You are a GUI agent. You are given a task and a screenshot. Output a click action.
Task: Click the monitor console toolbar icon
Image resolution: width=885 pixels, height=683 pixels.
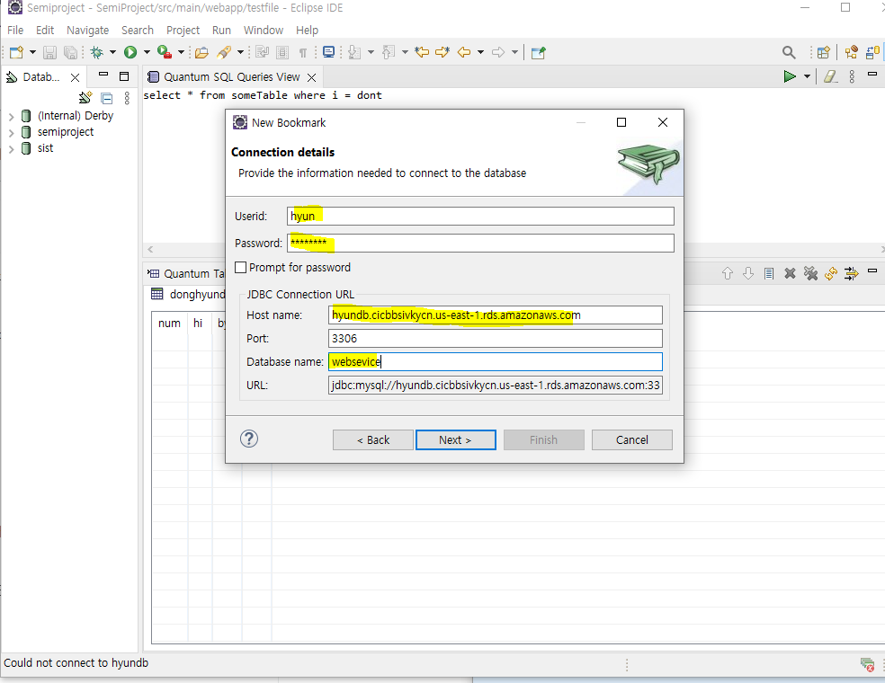[x=328, y=52]
